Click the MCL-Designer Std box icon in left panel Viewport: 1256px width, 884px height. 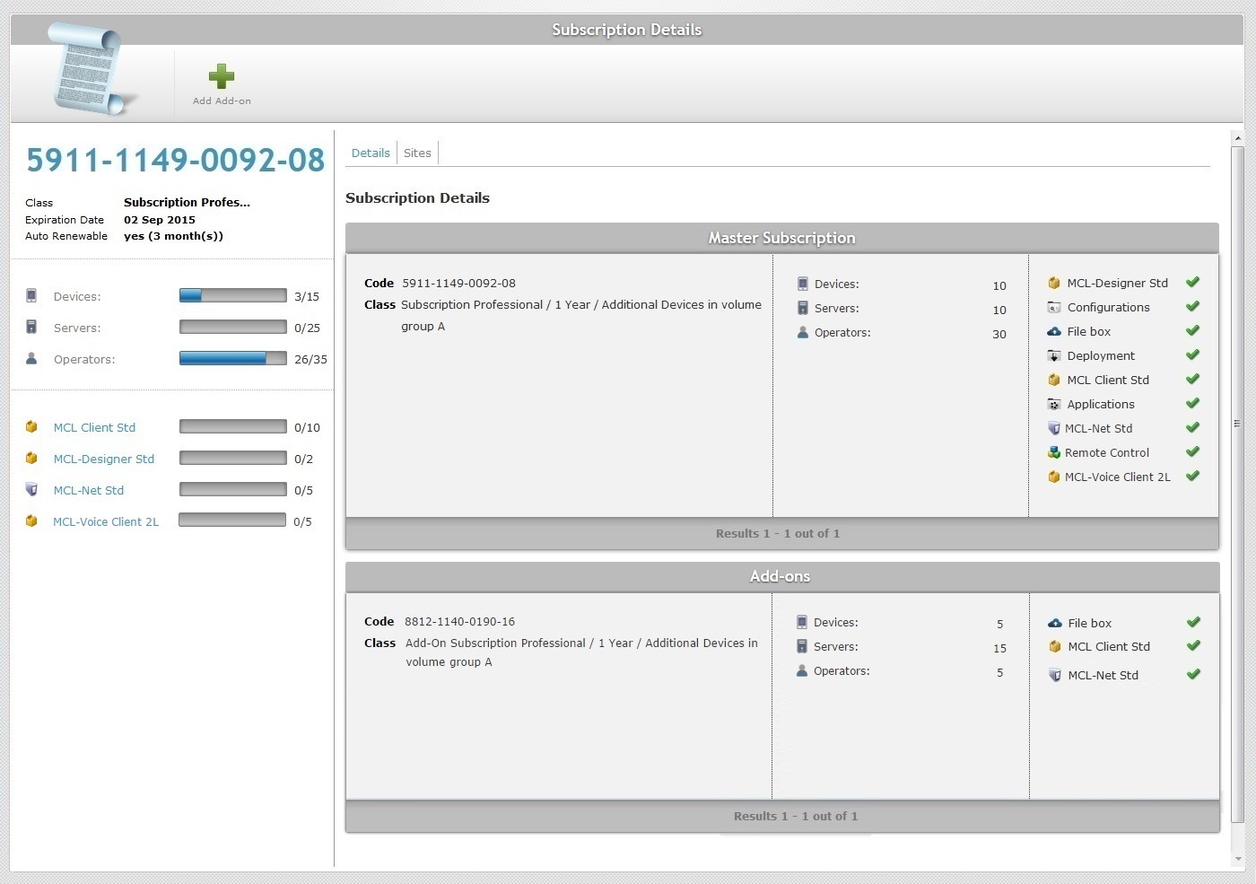pos(31,458)
